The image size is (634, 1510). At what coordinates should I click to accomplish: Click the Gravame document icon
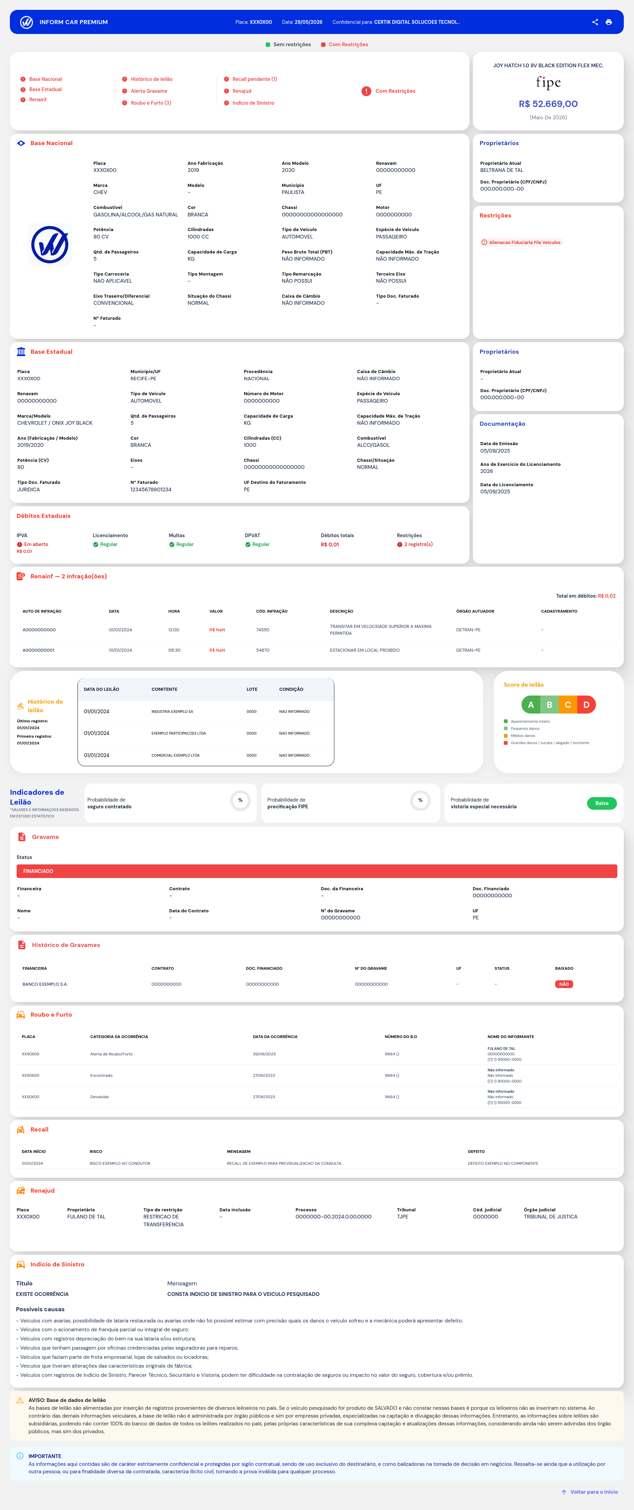coord(22,837)
